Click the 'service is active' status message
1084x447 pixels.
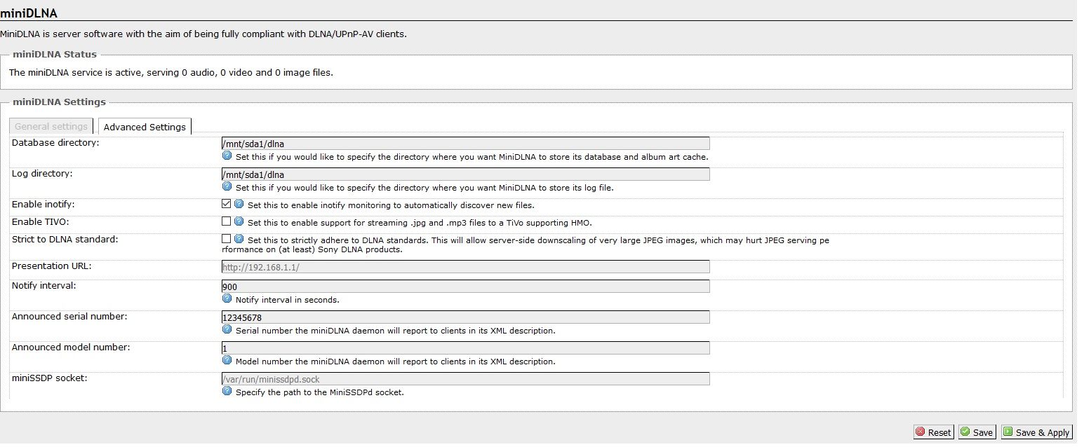[x=170, y=72]
